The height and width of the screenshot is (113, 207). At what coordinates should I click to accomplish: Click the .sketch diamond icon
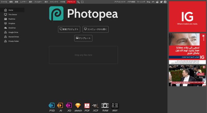click(x=78, y=105)
